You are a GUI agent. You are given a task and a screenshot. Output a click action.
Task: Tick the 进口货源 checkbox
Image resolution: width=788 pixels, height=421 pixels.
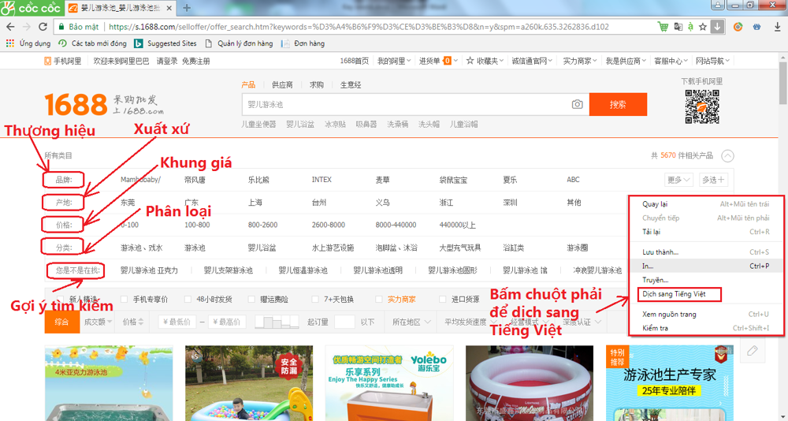442,300
